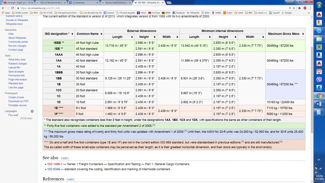Open the ISO 6346 link
This screenshot has width=325, height=183.
[53, 169]
